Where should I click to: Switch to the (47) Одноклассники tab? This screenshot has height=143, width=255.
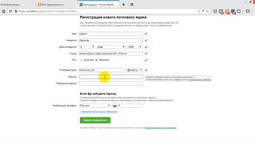coord(53,5)
